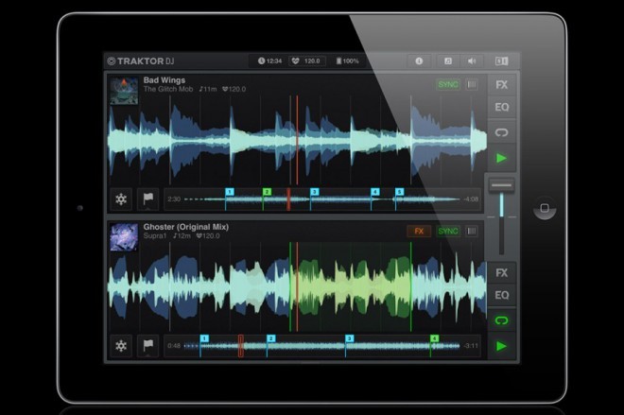
Task: Jump to cue point 4 on Bad Wings
Action: click(x=375, y=192)
